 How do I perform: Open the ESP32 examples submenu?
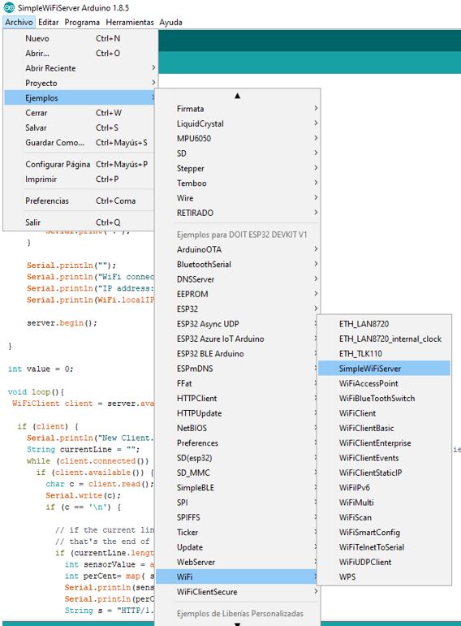click(238, 309)
